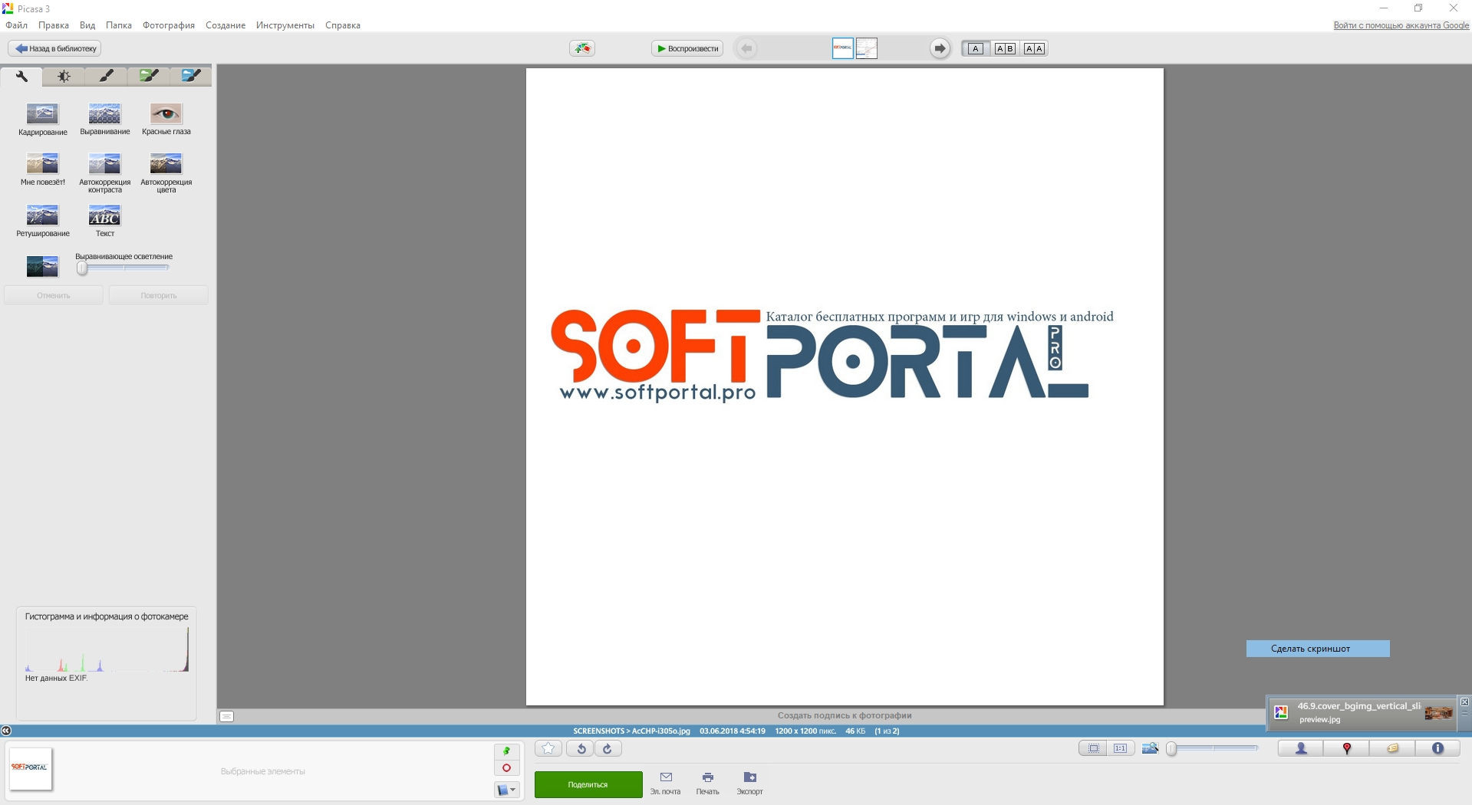Open the Кадрирование crop tool
Screen dimensions: 1472x805
(42, 114)
